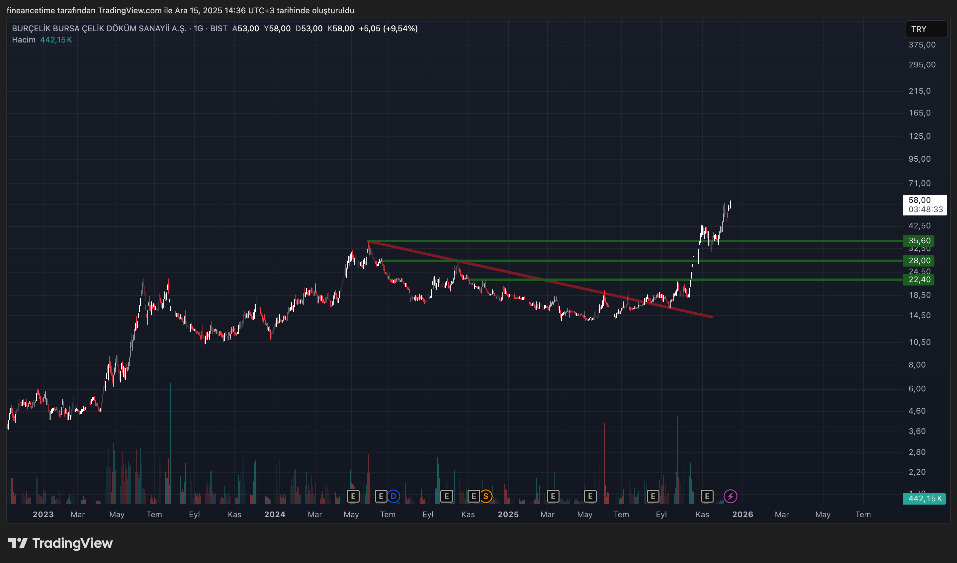Click the blue D dividend marker
This screenshot has height=563, width=957.
tap(393, 496)
